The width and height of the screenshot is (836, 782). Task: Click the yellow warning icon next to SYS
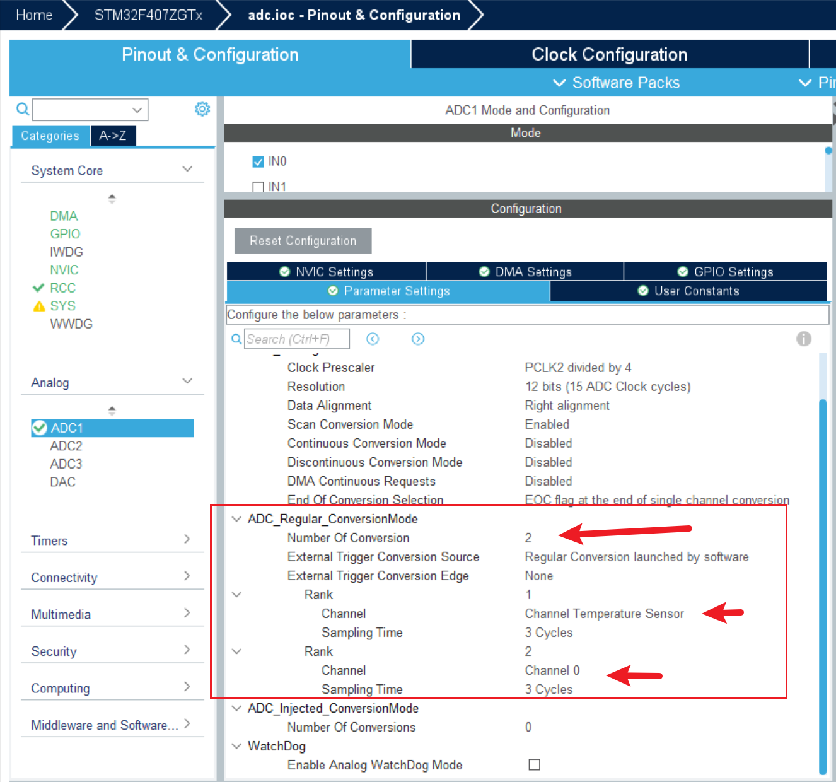(x=39, y=306)
